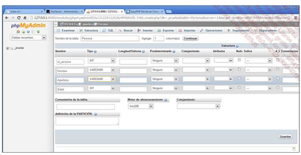The height and width of the screenshot is (155, 301).
Task: Collapse the navigation panel with the arrow button
Action: 56,24
